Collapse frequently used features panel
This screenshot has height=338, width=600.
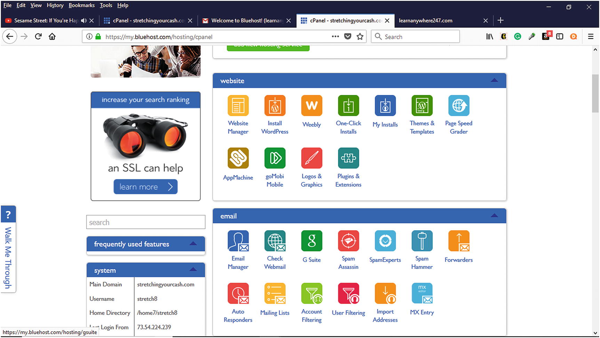[x=193, y=244]
